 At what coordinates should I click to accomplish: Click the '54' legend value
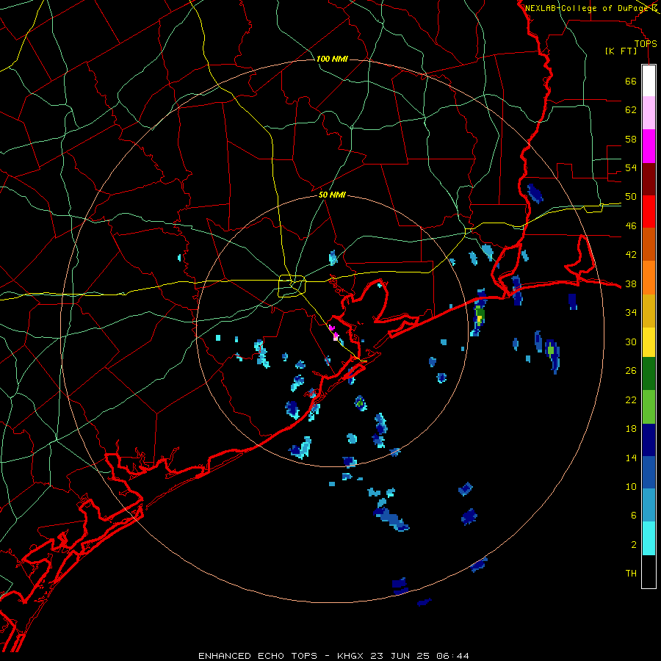pos(631,167)
